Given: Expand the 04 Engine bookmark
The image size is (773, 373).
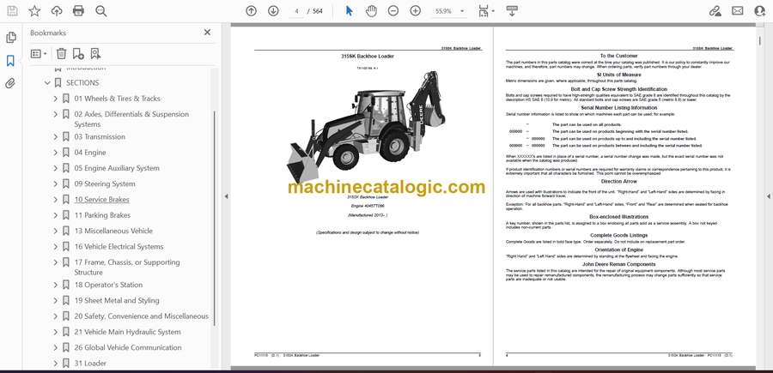Looking at the screenshot, I should pyautogui.click(x=56, y=153).
